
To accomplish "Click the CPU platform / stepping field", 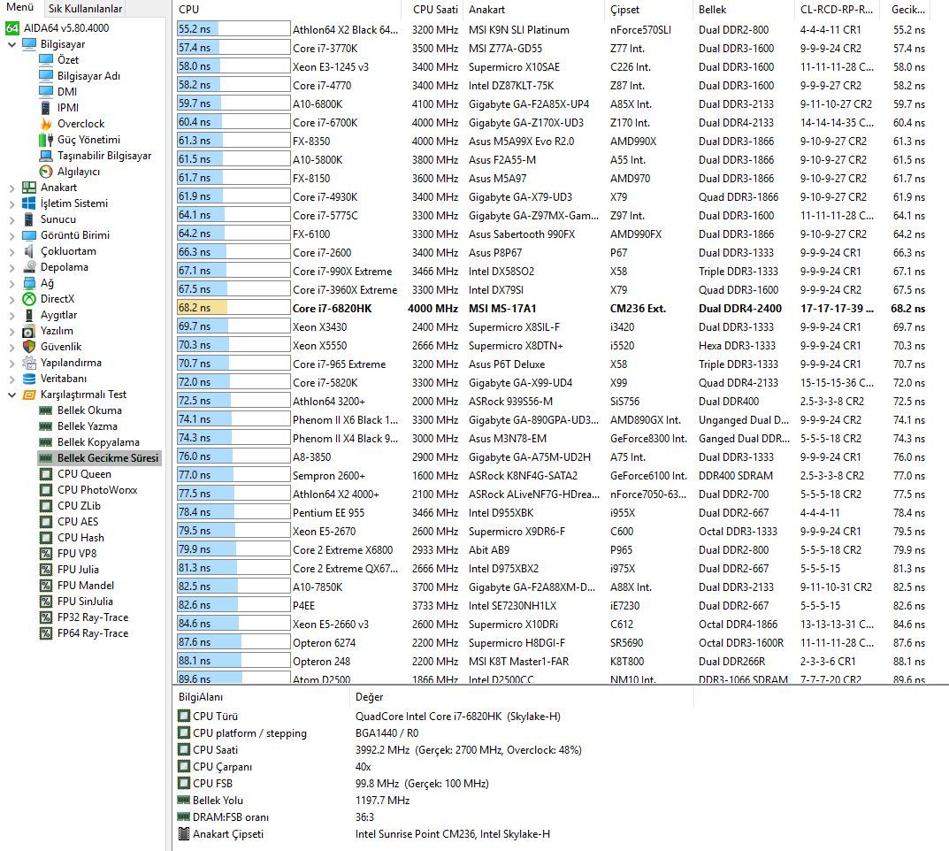I will 249,733.
